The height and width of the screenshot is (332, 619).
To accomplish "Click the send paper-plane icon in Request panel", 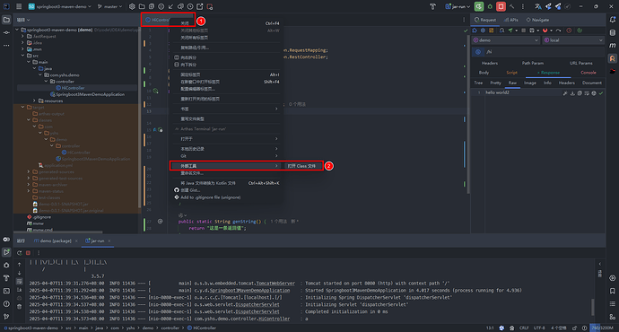I will pos(510,31).
